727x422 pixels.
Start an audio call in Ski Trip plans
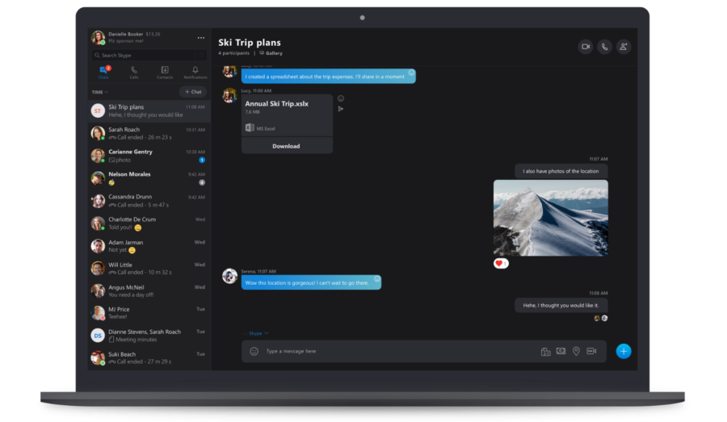click(x=604, y=46)
